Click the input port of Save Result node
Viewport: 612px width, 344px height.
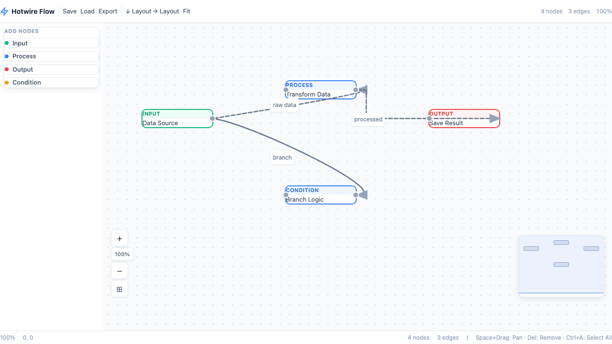[429, 118]
